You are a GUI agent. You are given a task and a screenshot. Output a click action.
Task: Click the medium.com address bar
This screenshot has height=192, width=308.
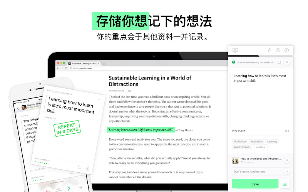[x=147, y=68]
